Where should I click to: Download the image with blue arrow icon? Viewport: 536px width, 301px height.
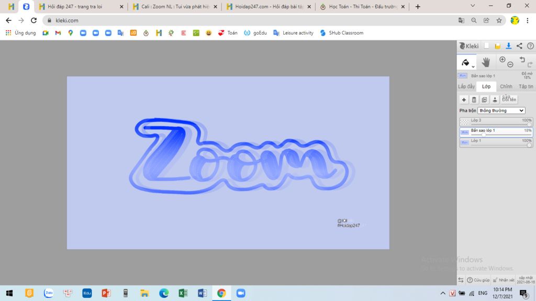(x=509, y=46)
